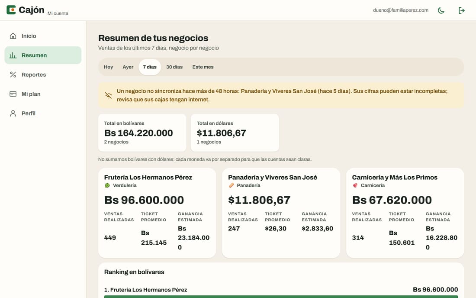Click the Resumen de tus negocios heading

point(153,38)
